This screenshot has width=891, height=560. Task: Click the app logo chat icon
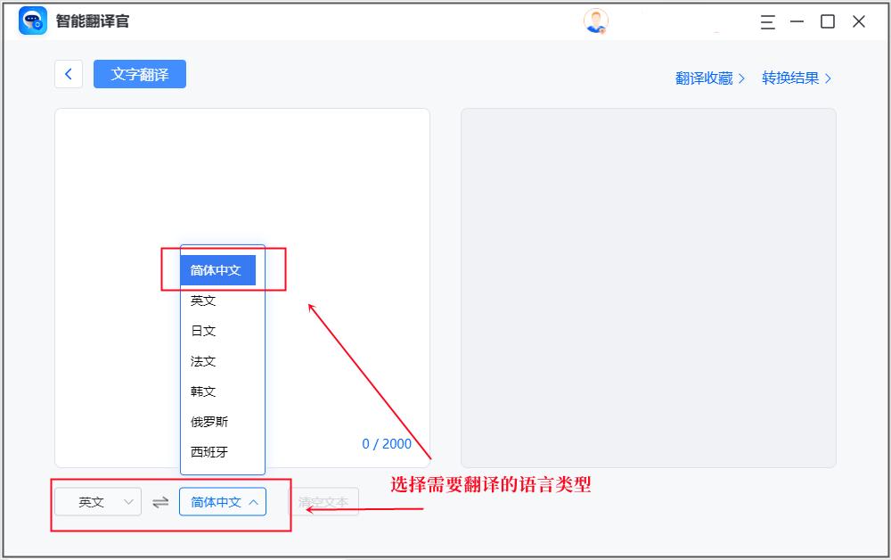(x=31, y=20)
